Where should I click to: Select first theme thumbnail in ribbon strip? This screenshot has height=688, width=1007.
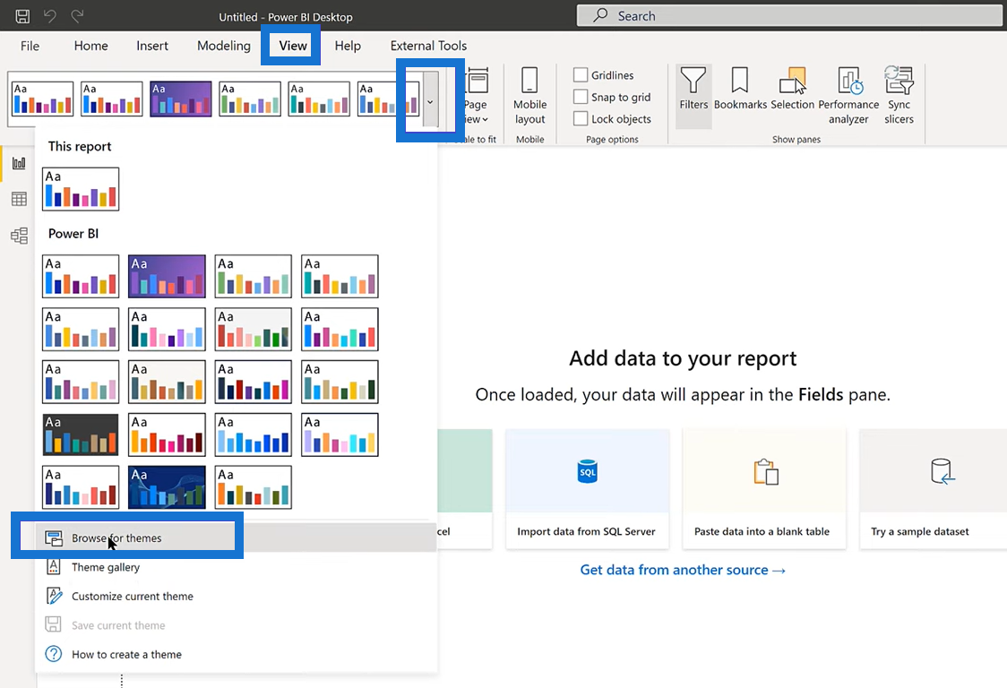(x=42, y=99)
